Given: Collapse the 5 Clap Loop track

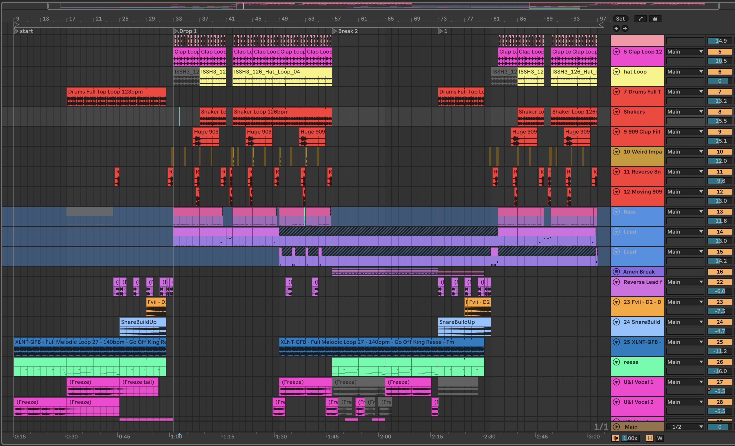Looking at the screenshot, I should 616,52.
